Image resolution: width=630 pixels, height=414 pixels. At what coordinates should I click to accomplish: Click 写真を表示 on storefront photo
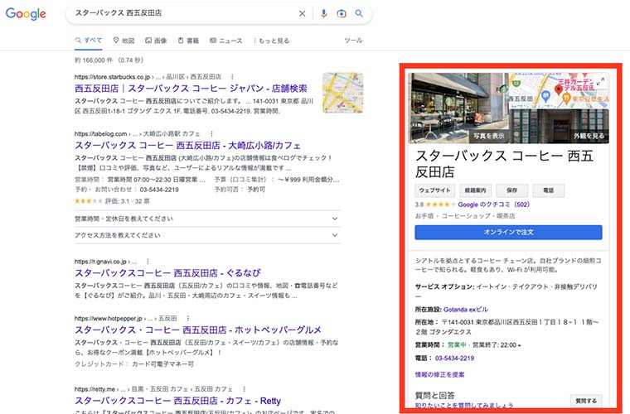(x=488, y=136)
